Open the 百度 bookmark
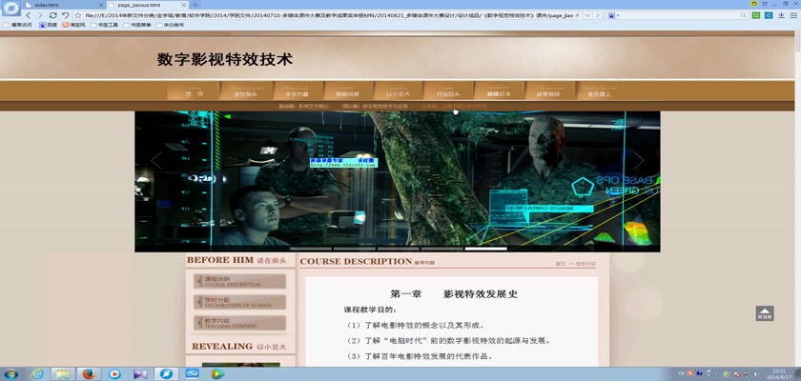The height and width of the screenshot is (381, 801). (49, 25)
